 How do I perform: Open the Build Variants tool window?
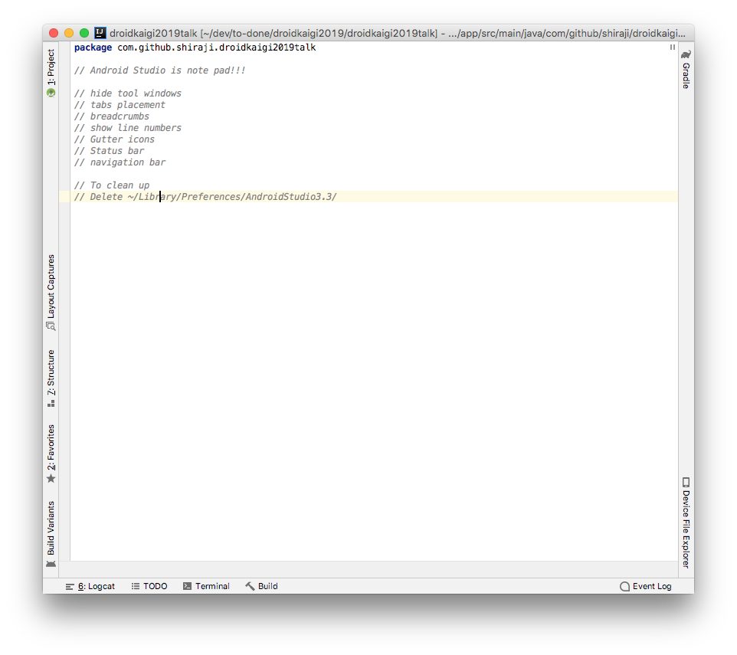click(x=51, y=534)
